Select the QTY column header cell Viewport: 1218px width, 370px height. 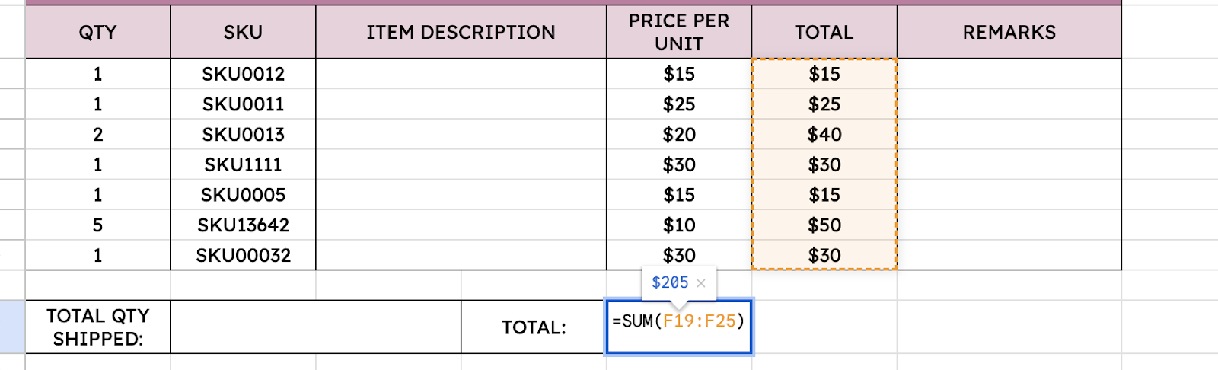[98, 32]
